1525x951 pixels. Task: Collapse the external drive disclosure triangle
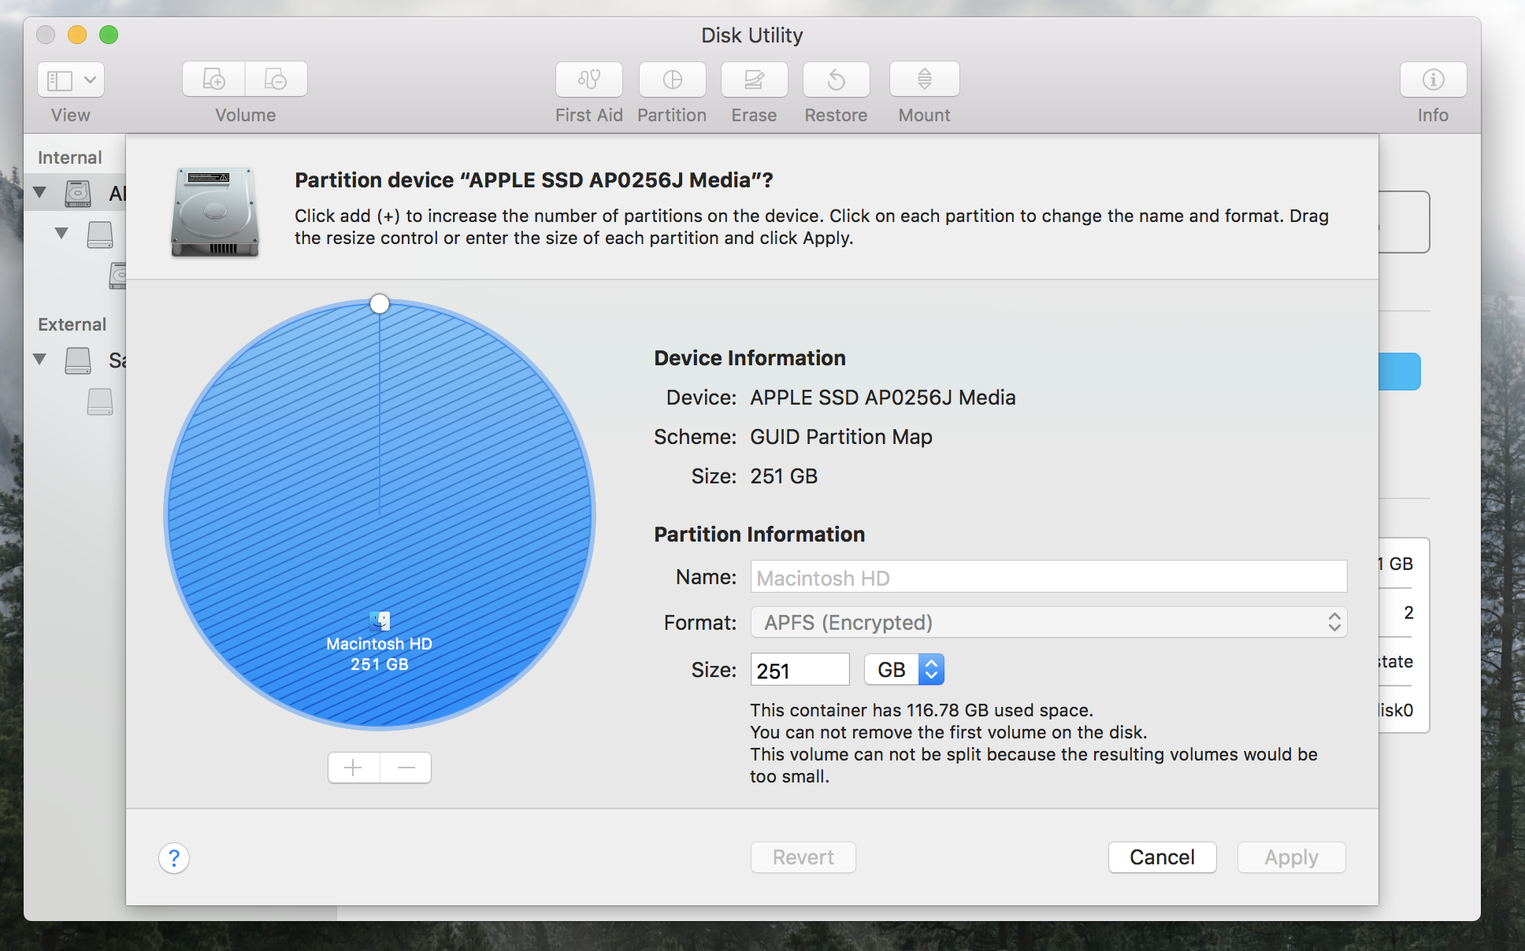40,359
